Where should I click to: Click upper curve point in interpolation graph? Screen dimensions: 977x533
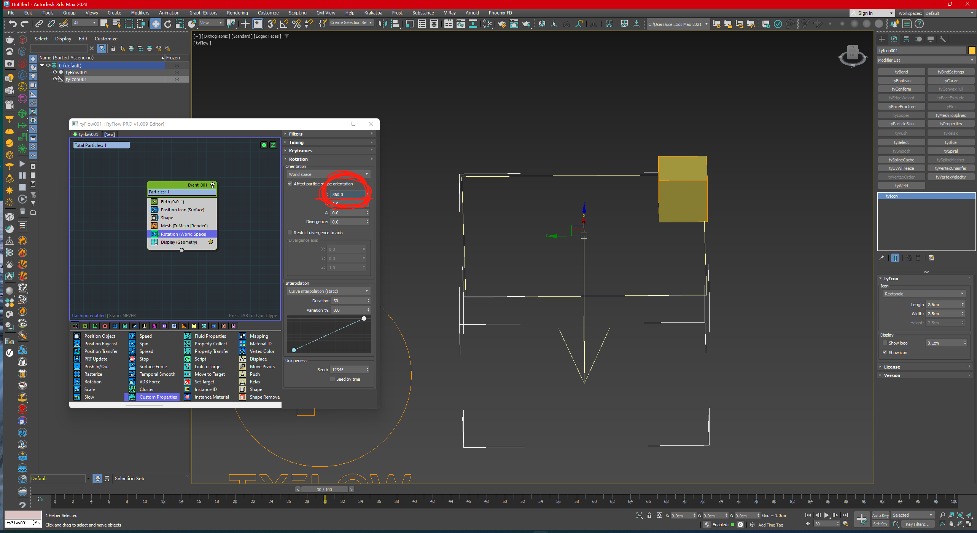(x=364, y=318)
